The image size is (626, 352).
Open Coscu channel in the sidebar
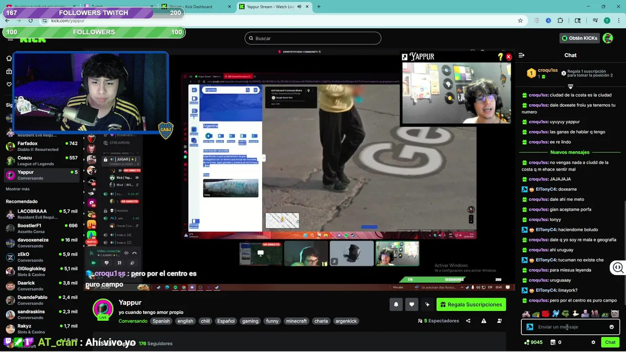tap(42, 161)
